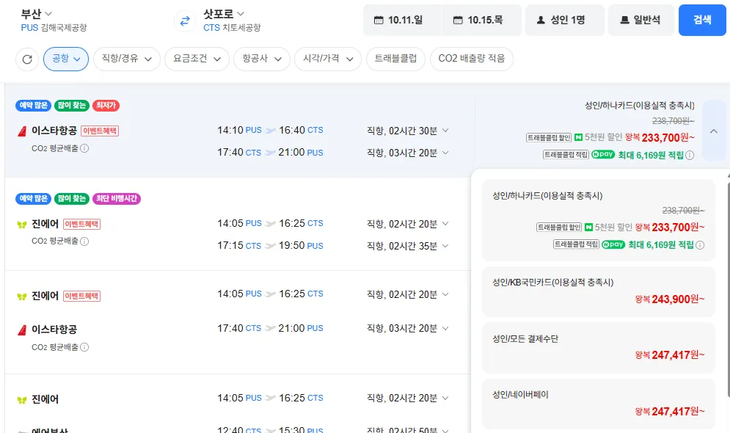This screenshot has height=433, width=730.
Task: Expand the 요금조건 filter dropdown
Action: click(x=197, y=59)
